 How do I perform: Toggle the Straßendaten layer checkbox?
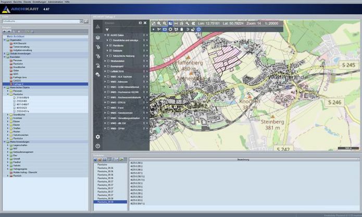coord(107,61)
